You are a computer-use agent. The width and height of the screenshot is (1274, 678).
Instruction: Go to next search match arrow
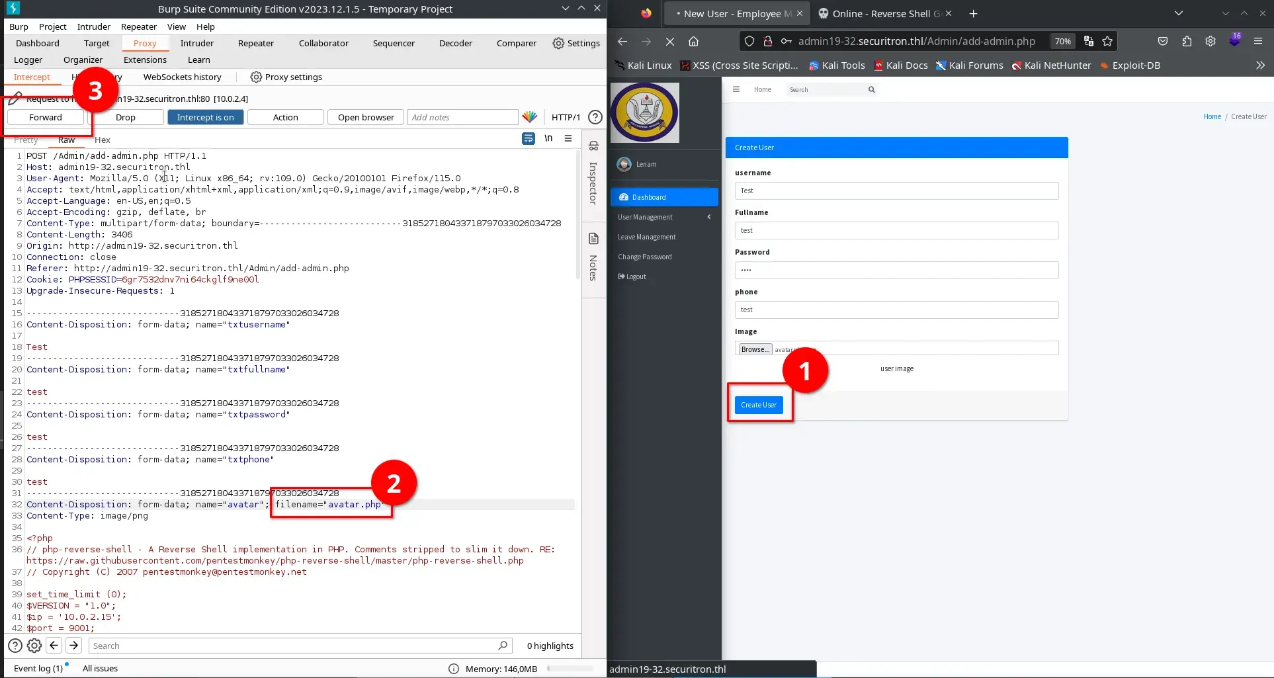(74, 646)
